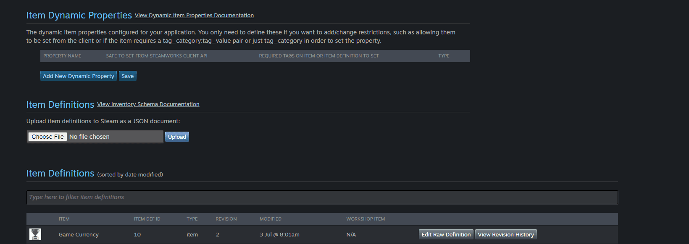The width and height of the screenshot is (689, 244).
Task: Select the Game Currency item name
Action: (79, 235)
